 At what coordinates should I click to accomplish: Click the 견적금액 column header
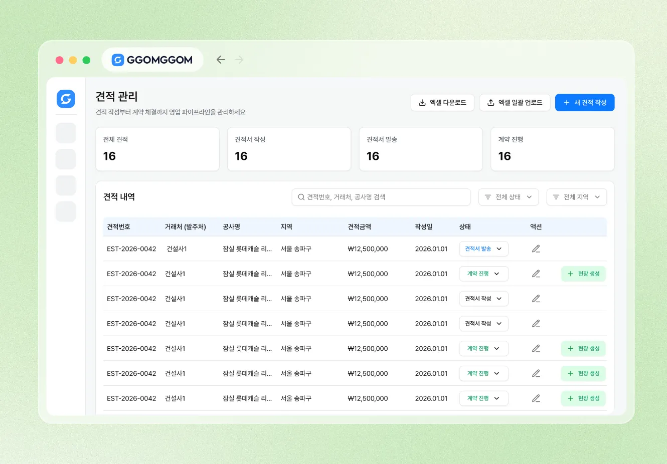coord(360,227)
